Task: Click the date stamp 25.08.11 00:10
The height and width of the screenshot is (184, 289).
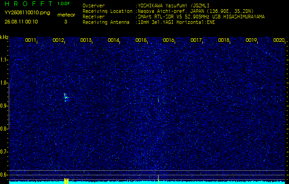Action: [x=21, y=22]
